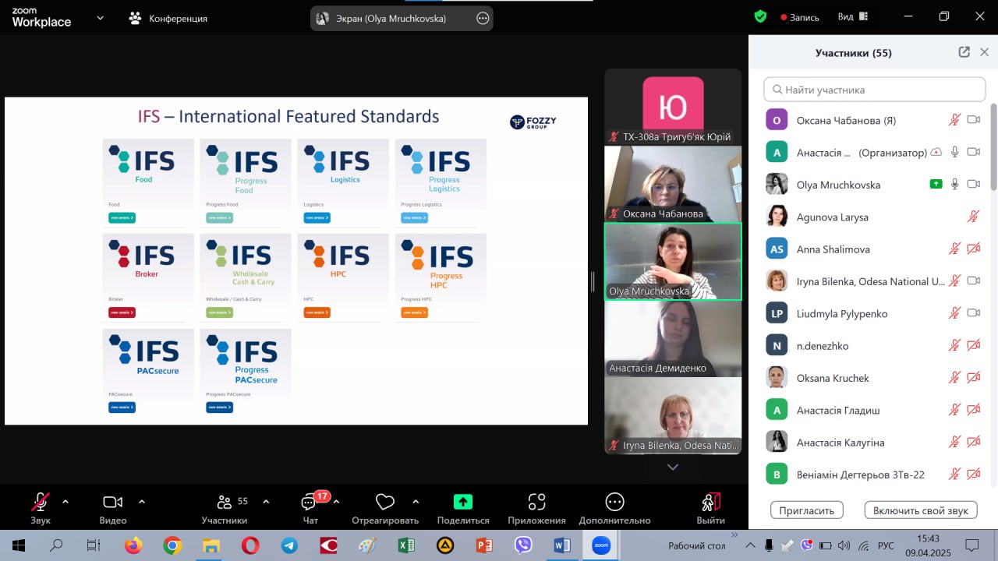Open the Дополнительно more options menu
The height and width of the screenshot is (561, 998).
[614, 507]
